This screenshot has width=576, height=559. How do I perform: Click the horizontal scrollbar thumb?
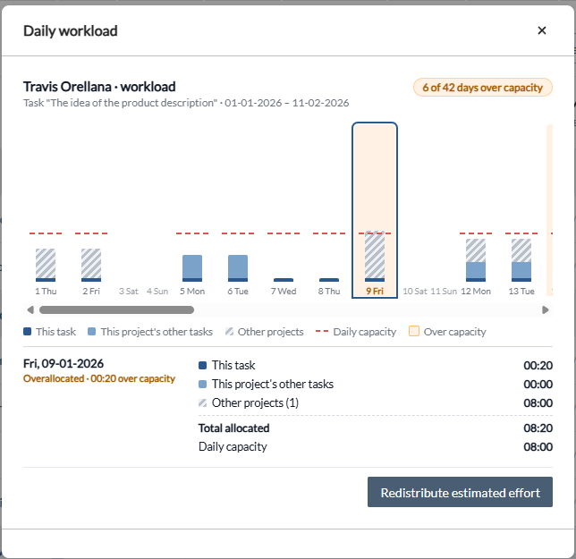[x=116, y=310]
